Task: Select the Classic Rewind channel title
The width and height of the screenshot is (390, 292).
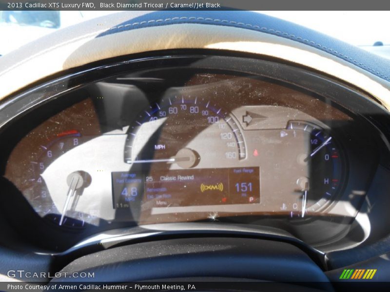Action: [x=176, y=177]
